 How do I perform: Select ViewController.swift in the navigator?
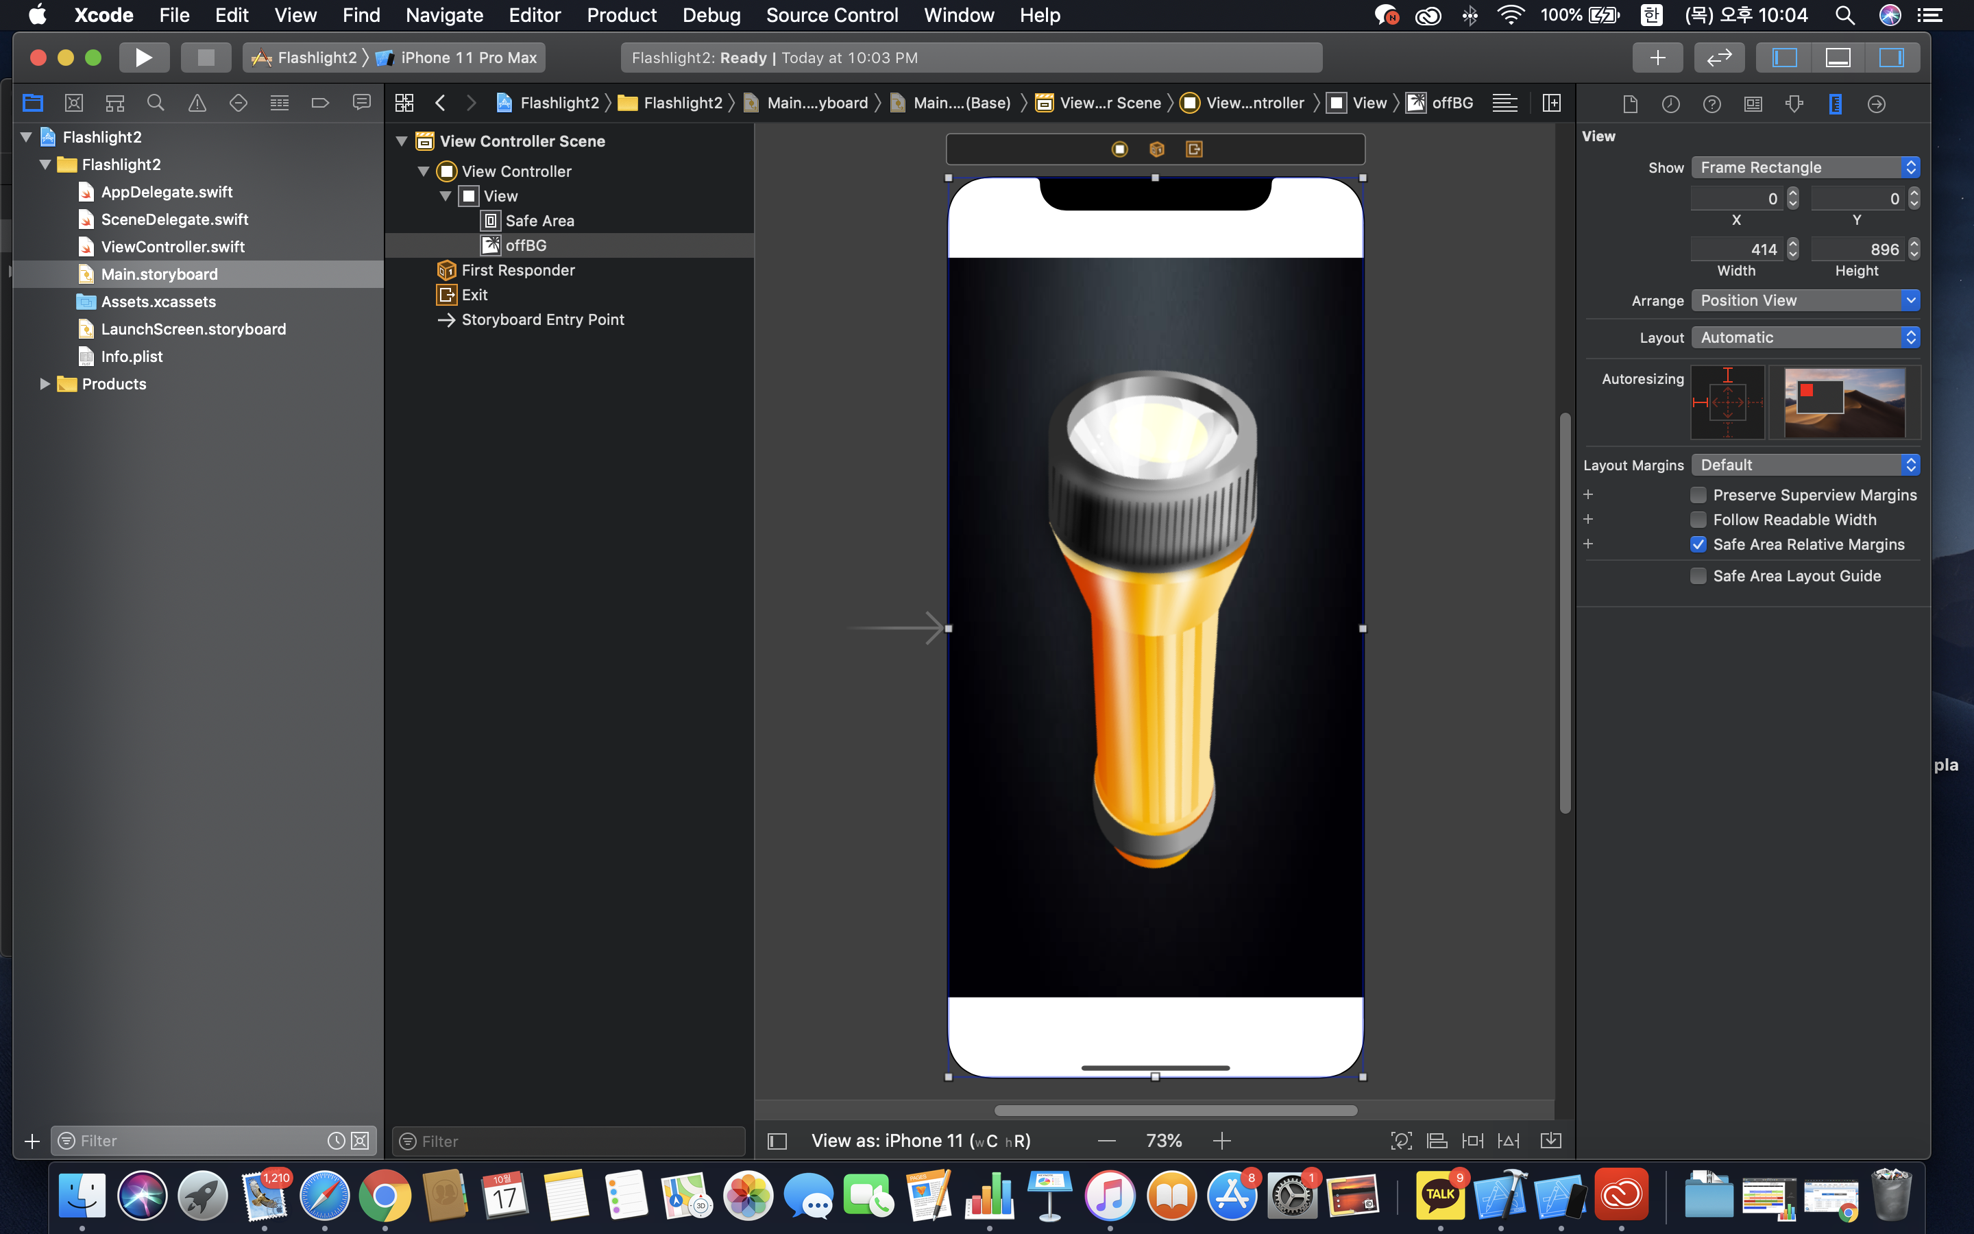point(172,247)
